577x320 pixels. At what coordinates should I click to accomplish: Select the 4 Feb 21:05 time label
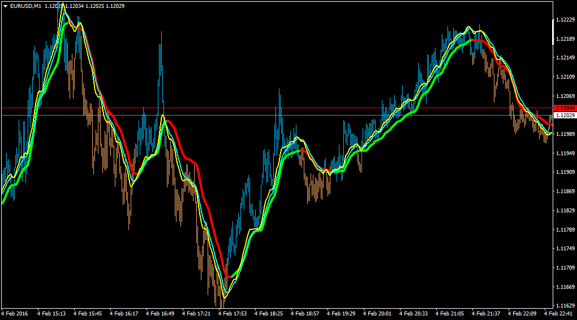click(x=450, y=313)
